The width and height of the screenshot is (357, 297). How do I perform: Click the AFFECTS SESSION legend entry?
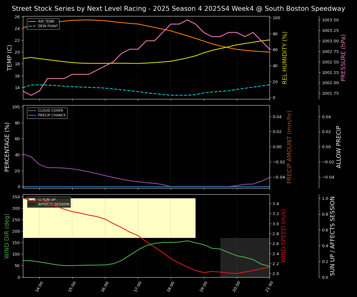[x=54, y=204]
